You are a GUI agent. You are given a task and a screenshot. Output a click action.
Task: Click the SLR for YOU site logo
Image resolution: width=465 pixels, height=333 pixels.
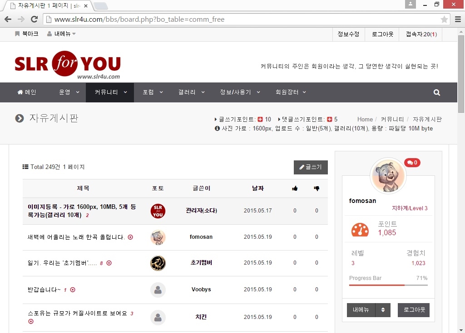pyautogui.click(x=68, y=65)
